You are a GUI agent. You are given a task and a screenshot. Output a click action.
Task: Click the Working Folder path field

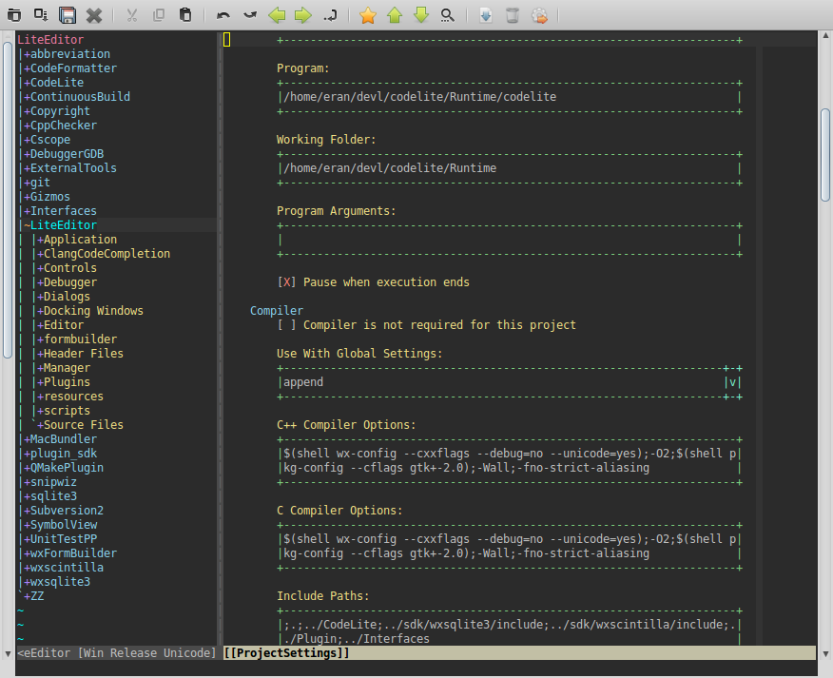[510, 168]
